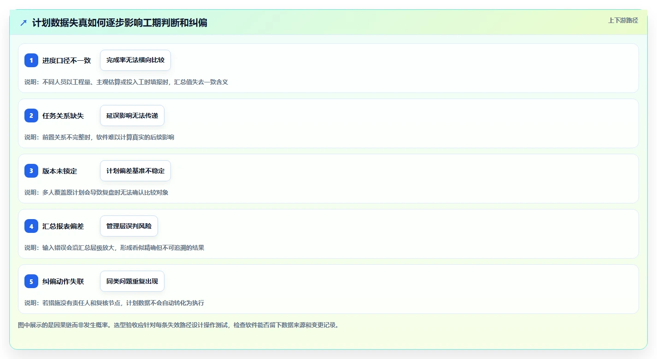Select the 计划偏差基准不稳定 chip
This screenshot has height=359, width=657.
tap(135, 171)
